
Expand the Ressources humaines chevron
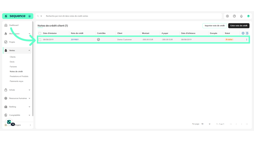tap(29, 98)
